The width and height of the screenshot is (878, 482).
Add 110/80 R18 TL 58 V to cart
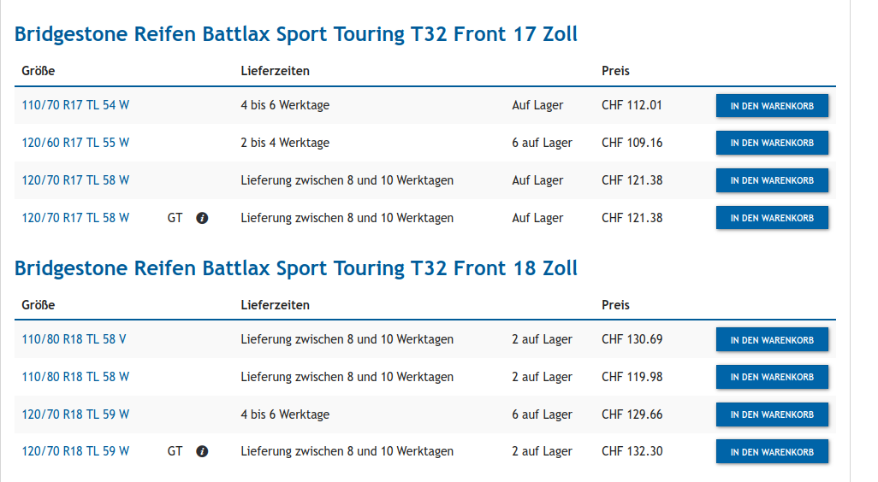click(772, 340)
